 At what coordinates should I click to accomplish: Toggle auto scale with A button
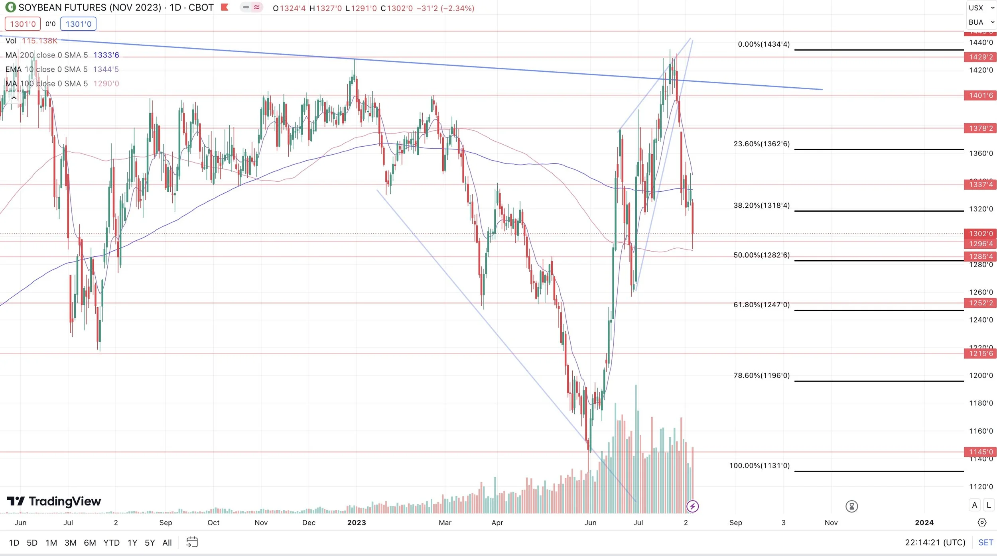tap(974, 505)
